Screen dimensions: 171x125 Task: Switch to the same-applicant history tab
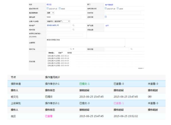51,53
